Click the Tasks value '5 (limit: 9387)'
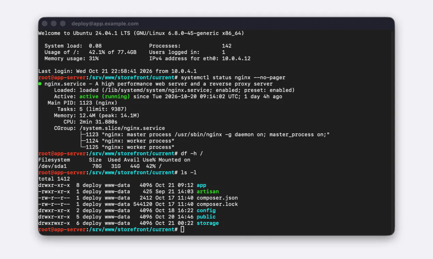This screenshot has height=259, width=433. tap(103, 109)
